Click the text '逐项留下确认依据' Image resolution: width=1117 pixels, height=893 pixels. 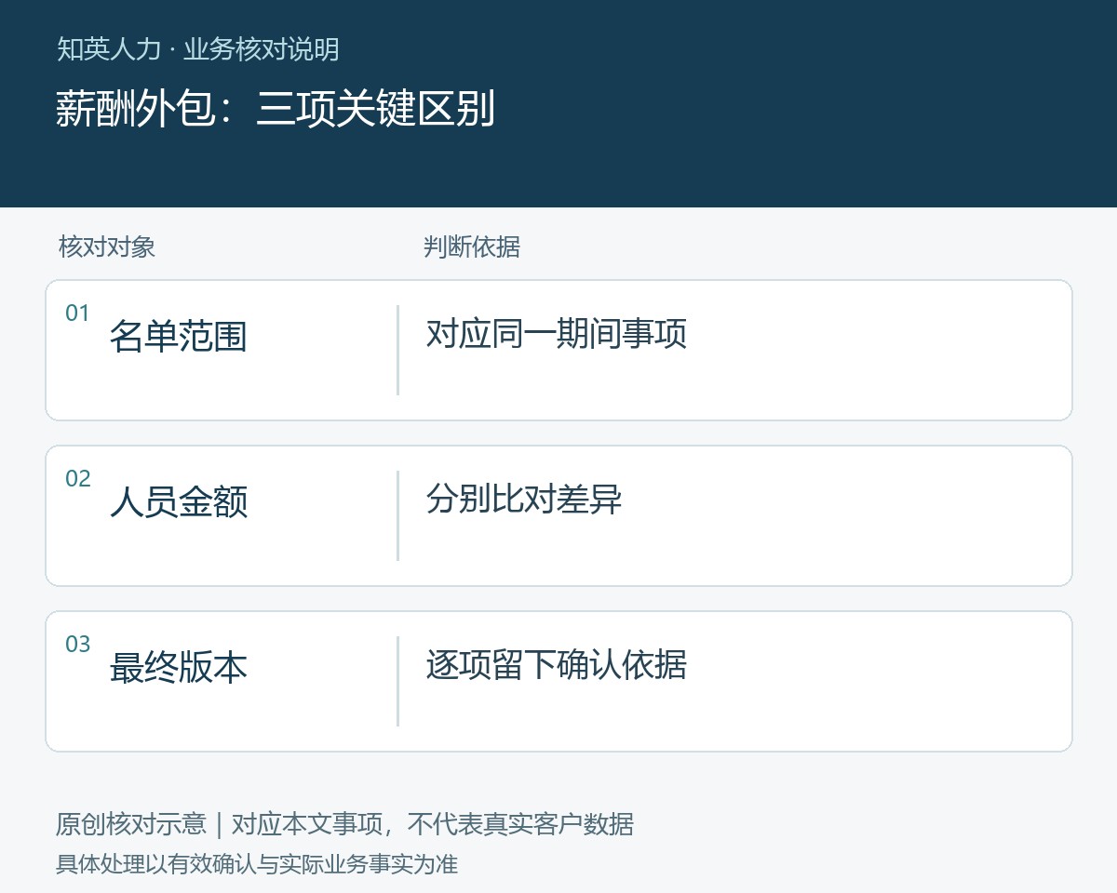(556, 664)
